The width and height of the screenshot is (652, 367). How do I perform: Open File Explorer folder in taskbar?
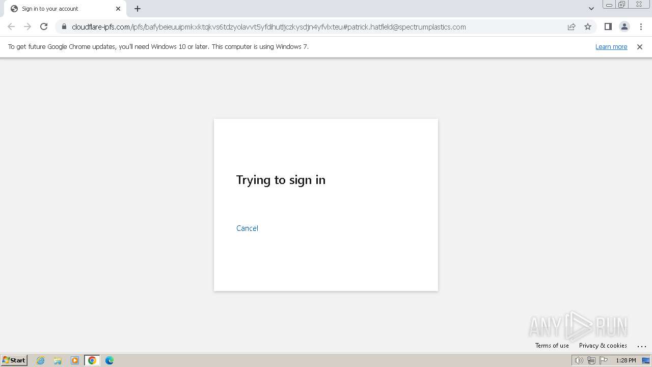pyautogui.click(x=58, y=360)
